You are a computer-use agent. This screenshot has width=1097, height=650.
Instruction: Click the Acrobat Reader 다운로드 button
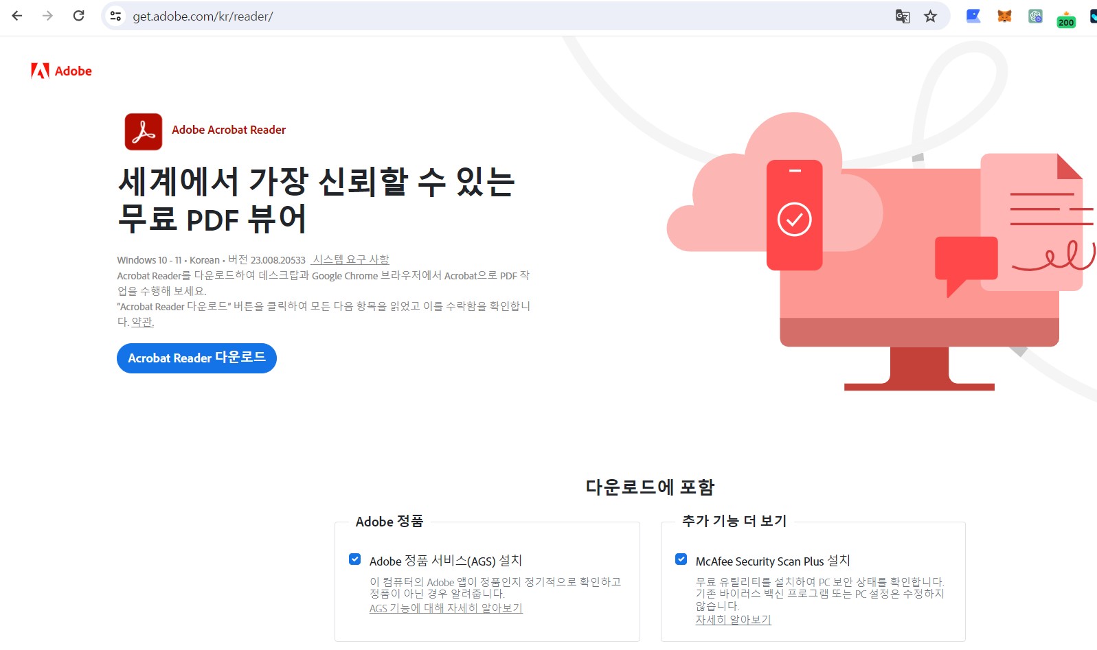pyautogui.click(x=196, y=358)
